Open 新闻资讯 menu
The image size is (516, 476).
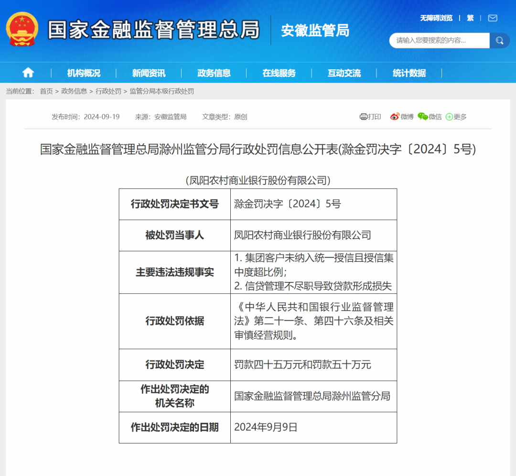(x=149, y=73)
